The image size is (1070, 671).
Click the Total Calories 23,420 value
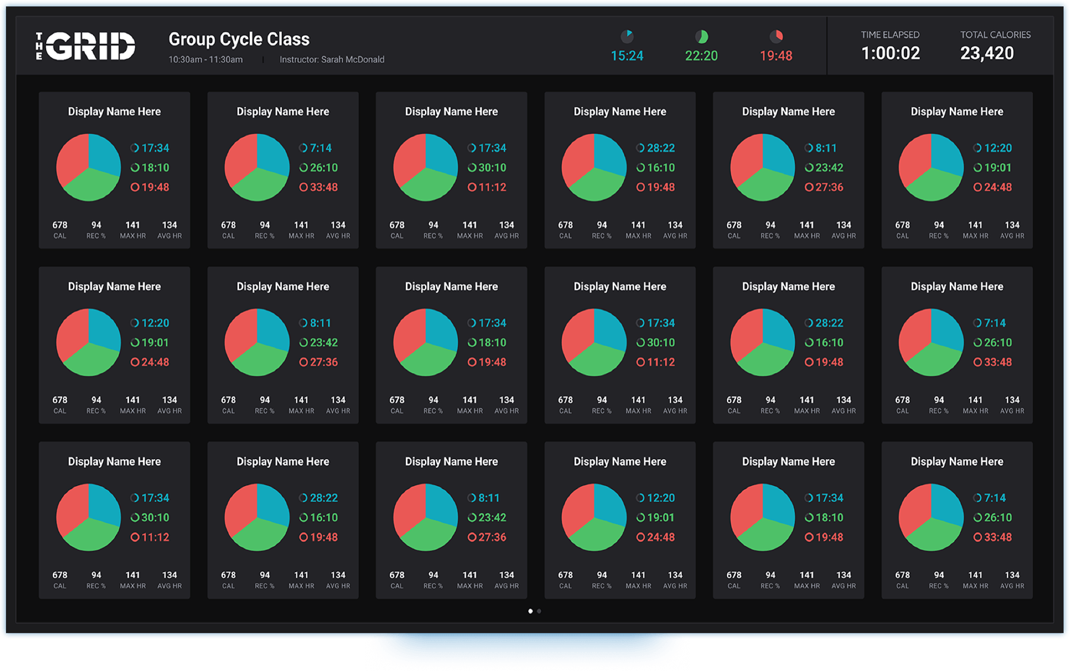987,53
